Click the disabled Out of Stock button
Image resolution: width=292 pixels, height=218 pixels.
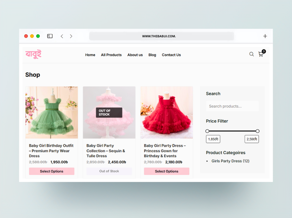click(x=109, y=171)
